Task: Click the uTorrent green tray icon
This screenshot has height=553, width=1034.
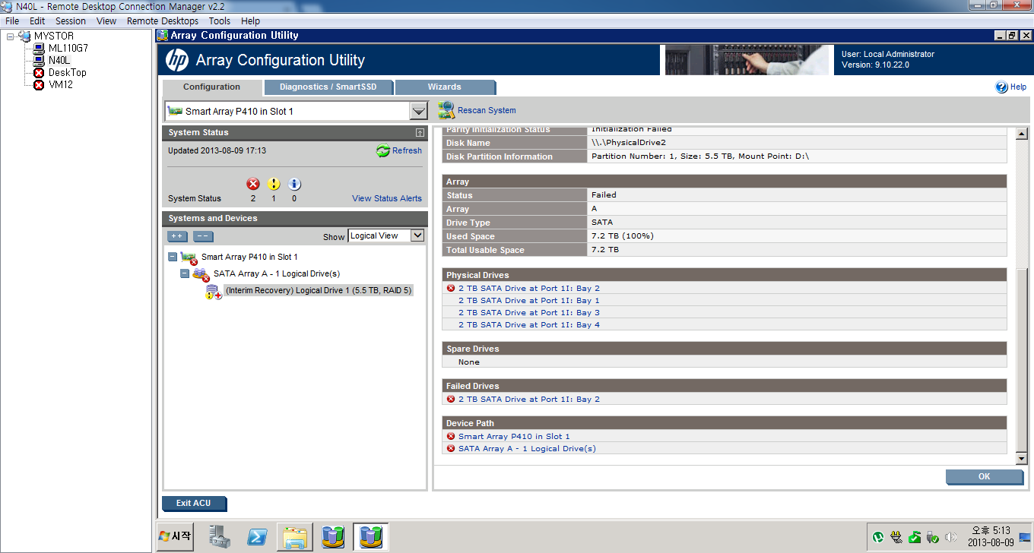Action: pos(878,537)
